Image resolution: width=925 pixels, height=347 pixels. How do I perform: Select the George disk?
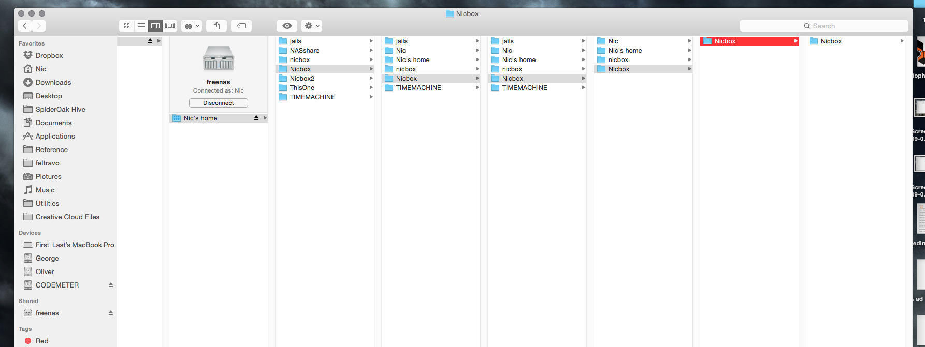[x=47, y=258]
